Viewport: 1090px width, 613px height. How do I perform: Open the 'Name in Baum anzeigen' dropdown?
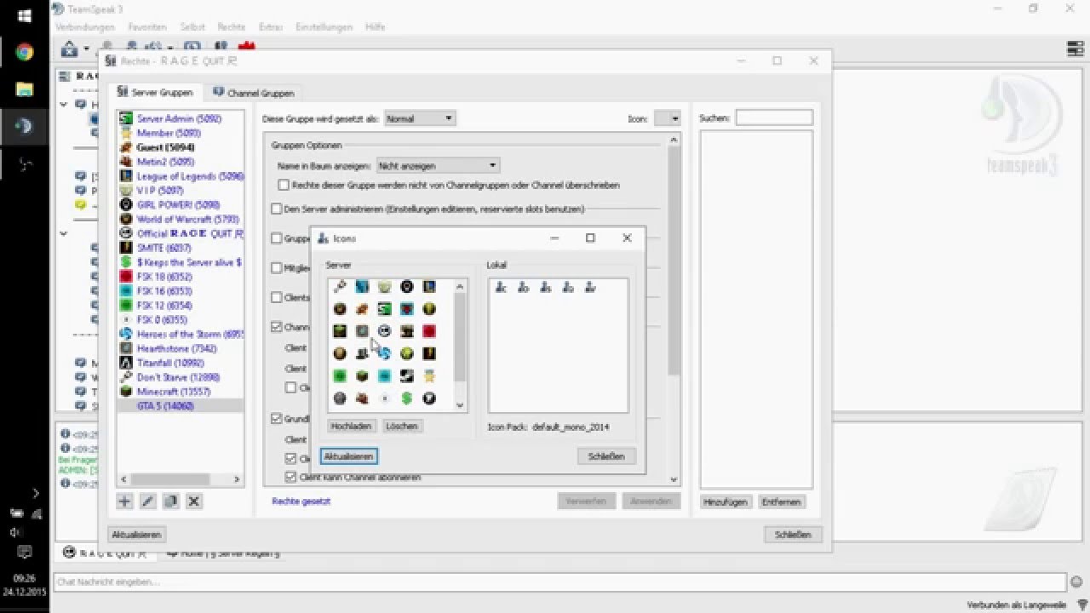(x=438, y=165)
